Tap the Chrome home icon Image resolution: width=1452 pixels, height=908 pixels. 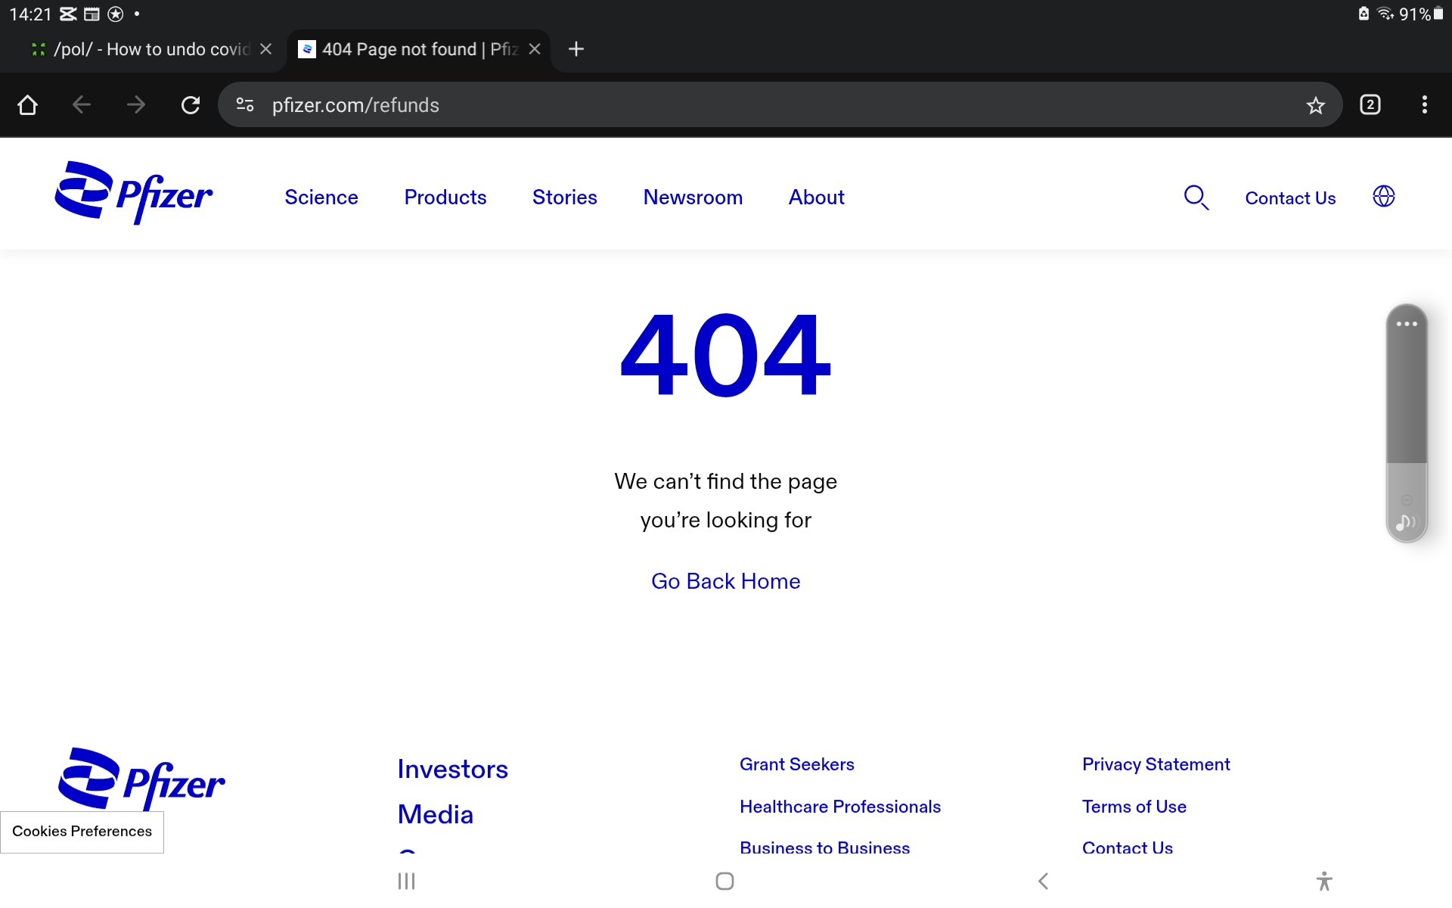pos(28,104)
